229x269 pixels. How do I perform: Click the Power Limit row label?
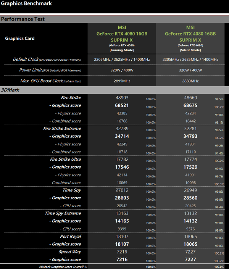point(50,70)
